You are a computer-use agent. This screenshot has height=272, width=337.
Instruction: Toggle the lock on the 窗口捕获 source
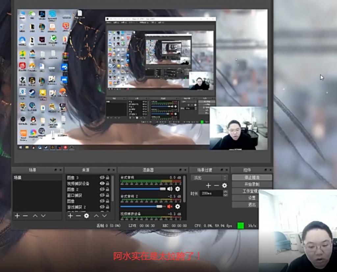coord(108,195)
